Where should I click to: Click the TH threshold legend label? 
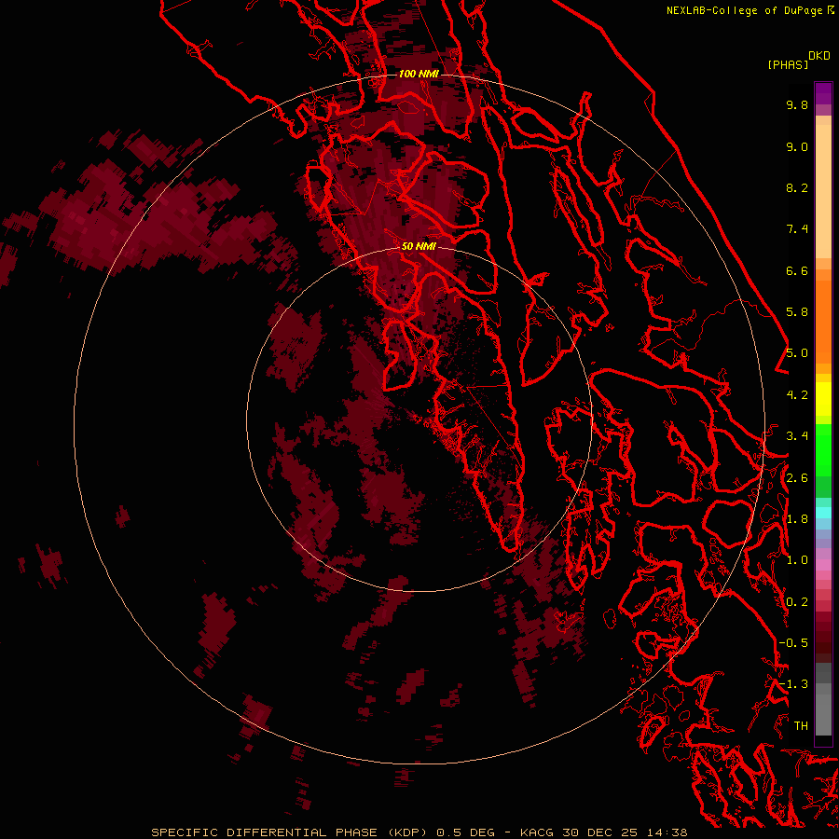point(801,726)
